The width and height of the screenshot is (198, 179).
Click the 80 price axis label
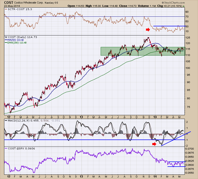[x=189, y=98]
